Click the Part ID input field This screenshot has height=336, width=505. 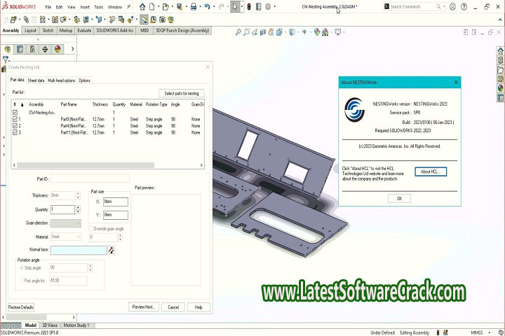pyautogui.click(x=90, y=178)
